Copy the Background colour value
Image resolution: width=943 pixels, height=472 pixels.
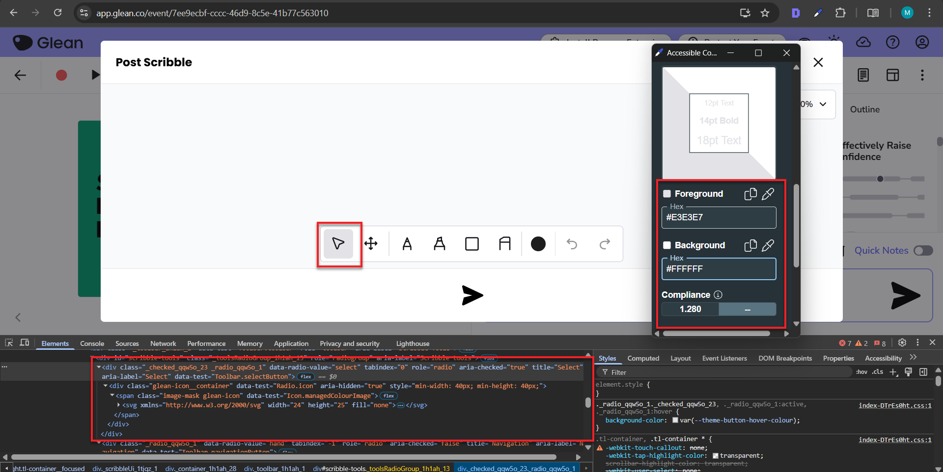tap(750, 246)
